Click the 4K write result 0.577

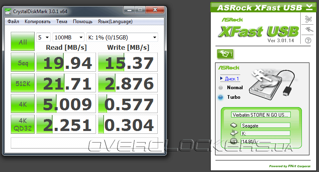[128, 104]
